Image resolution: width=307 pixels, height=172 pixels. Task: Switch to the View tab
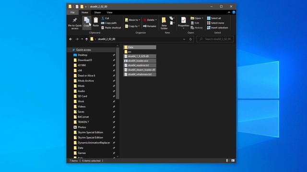coord(109,12)
